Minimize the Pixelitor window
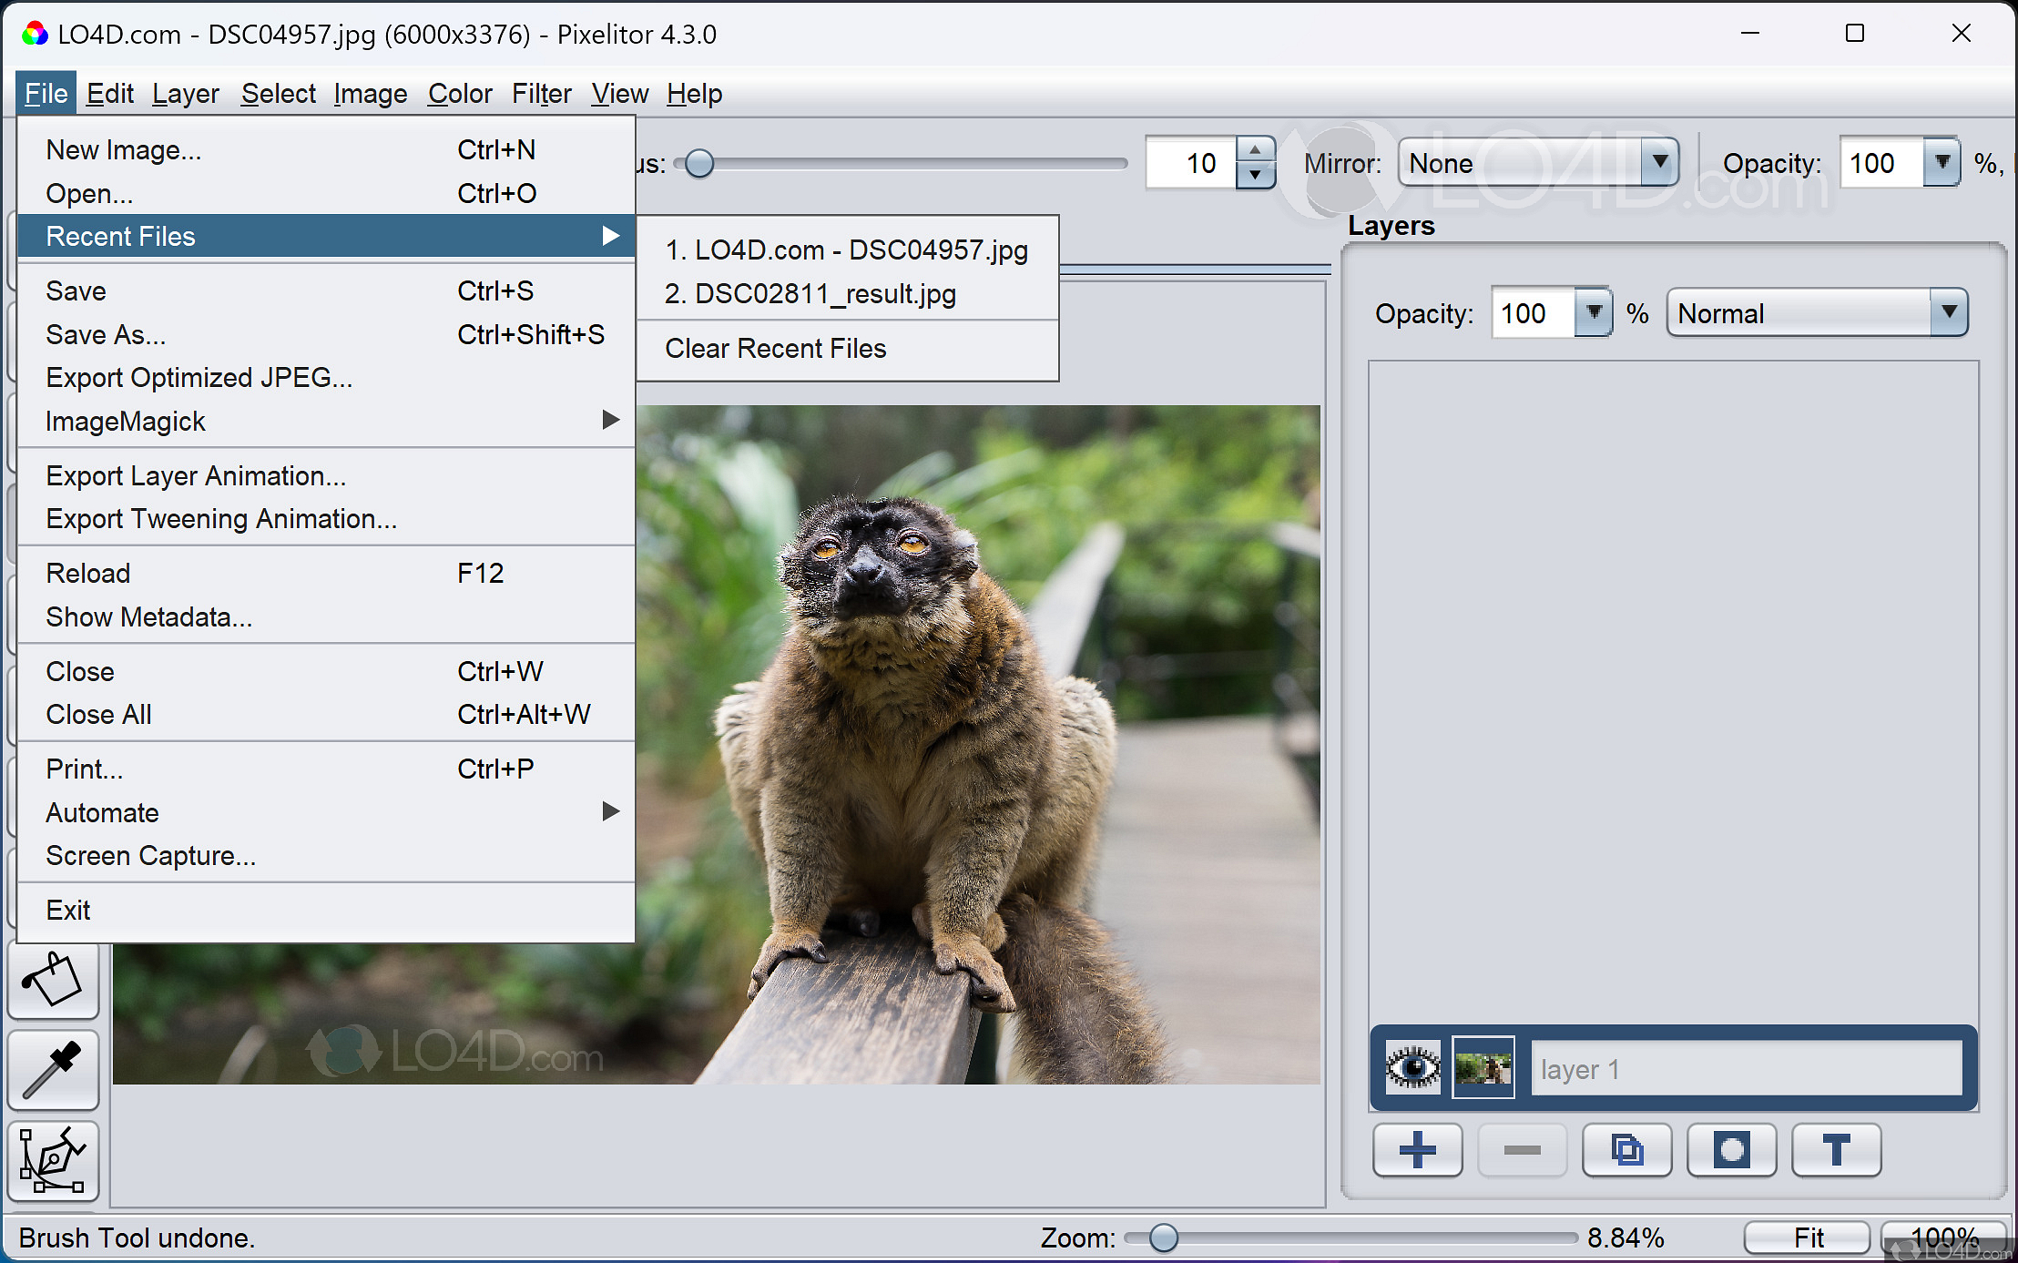 (1749, 34)
